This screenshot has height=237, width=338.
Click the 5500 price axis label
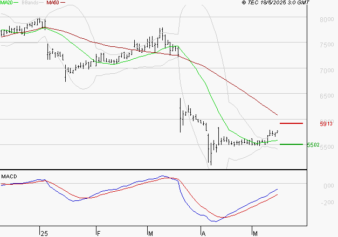click(327, 147)
